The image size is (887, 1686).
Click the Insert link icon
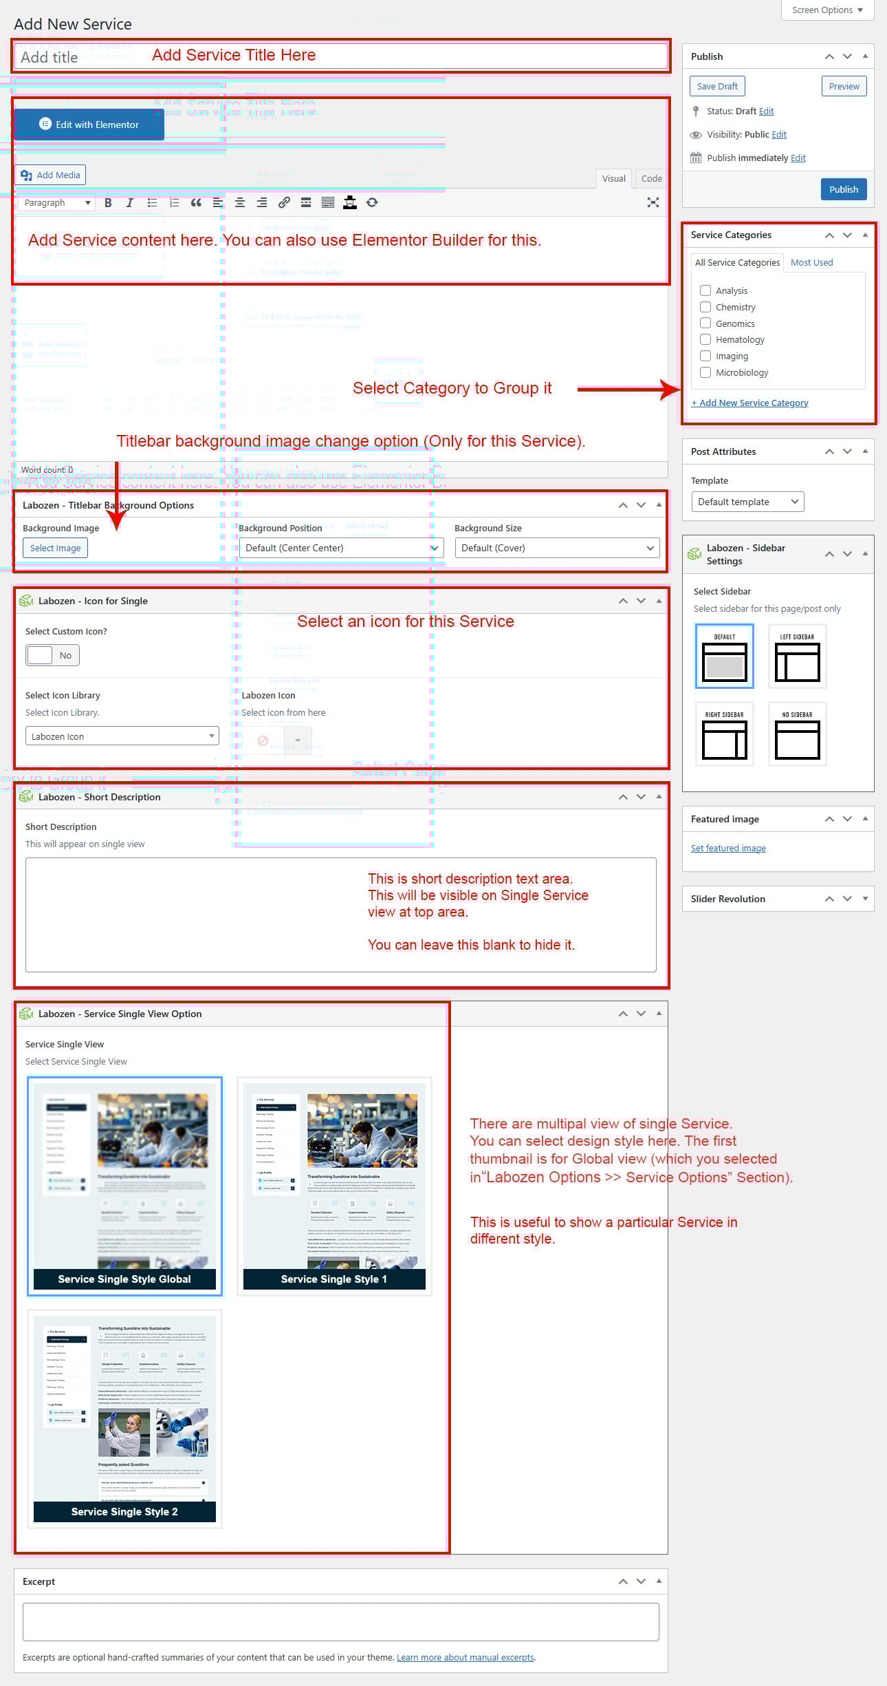[x=284, y=203]
